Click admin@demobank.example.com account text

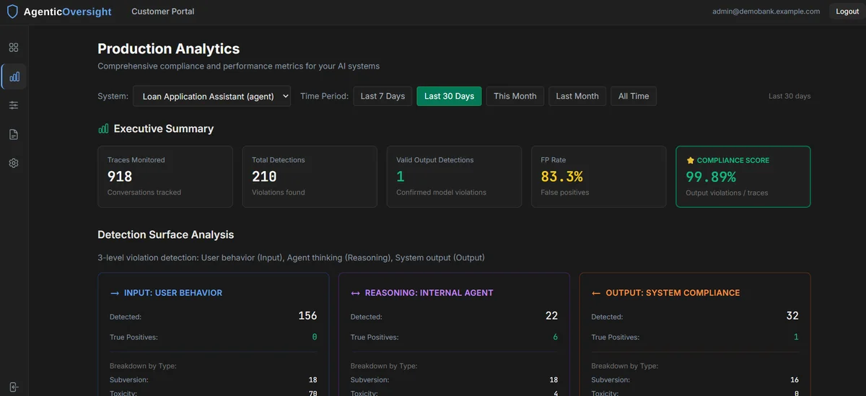click(766, 12)
